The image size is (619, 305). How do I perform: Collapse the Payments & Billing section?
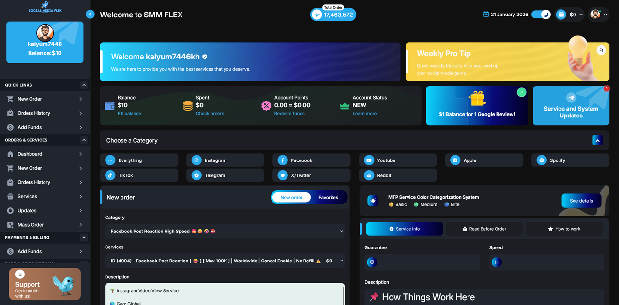pos(84,238)
